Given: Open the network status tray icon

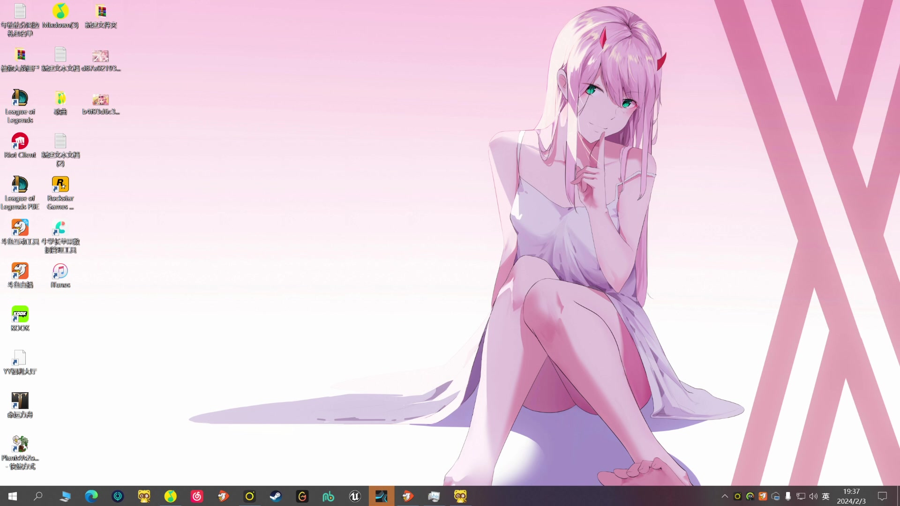Looking at the screenshot, I should 801,496.
